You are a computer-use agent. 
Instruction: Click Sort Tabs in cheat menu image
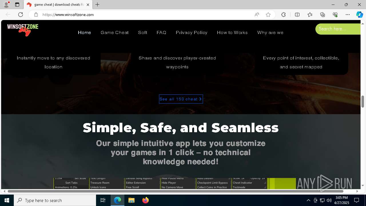coord(71,183)
